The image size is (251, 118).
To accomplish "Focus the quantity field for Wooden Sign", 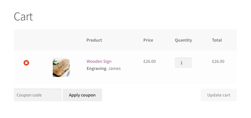I will [183, 63].
